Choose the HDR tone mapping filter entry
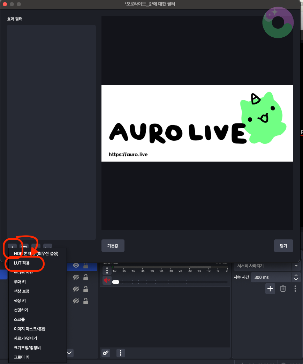303x364 pixels. (x=36, y=253)
